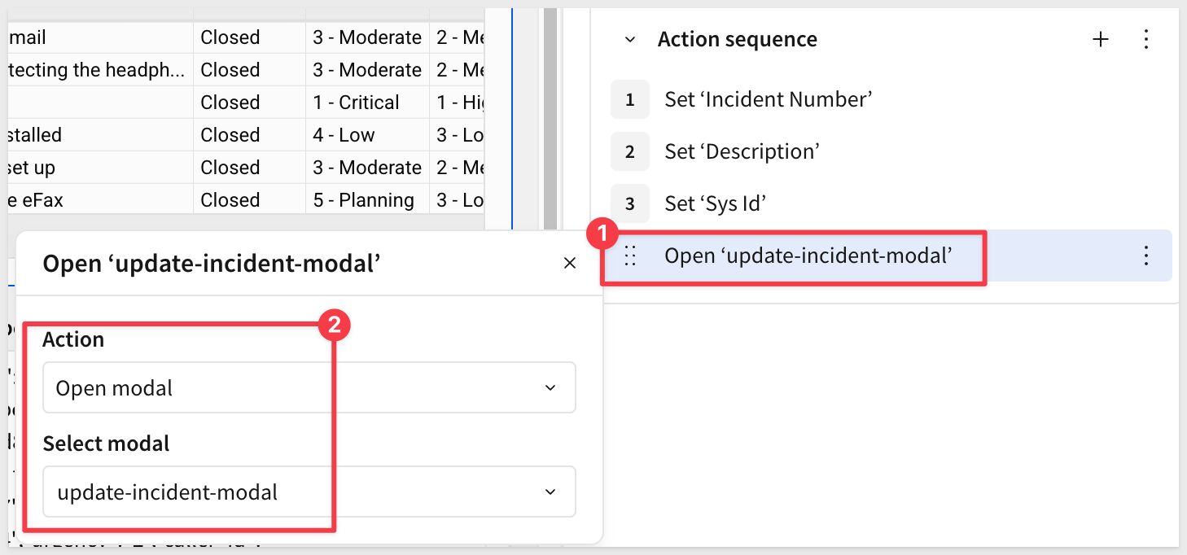Click step number 3 badge

629,203
